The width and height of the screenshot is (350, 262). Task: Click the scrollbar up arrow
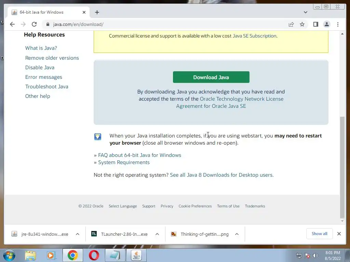tap(342, 34)
